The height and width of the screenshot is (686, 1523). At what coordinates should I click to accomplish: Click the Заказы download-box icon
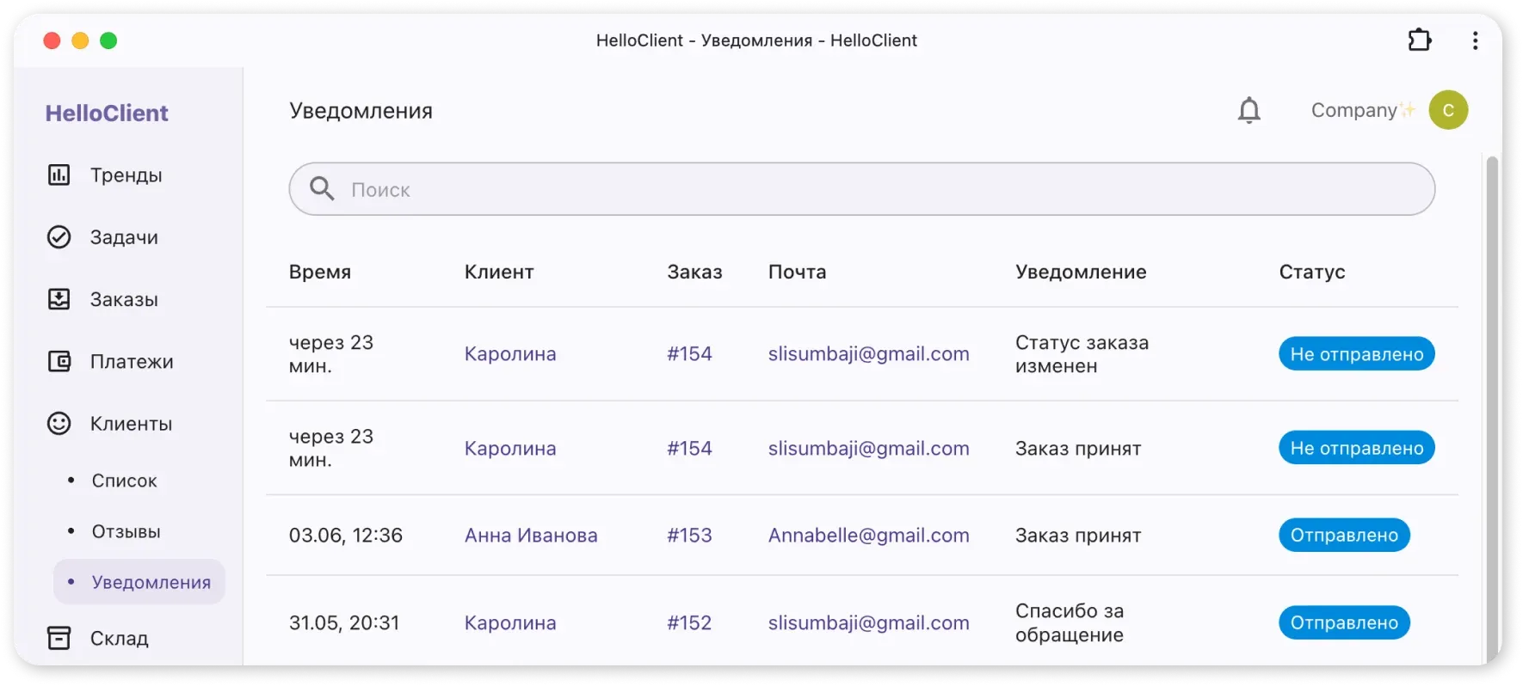pos(59,299)
